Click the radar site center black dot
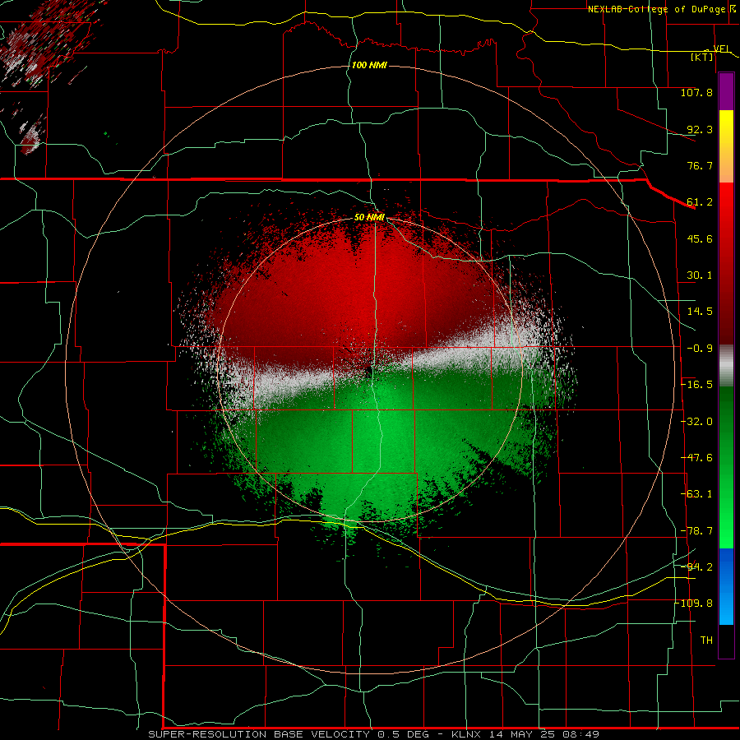The height and width of the screenshot is (740, 740). [x=368, y=372]
